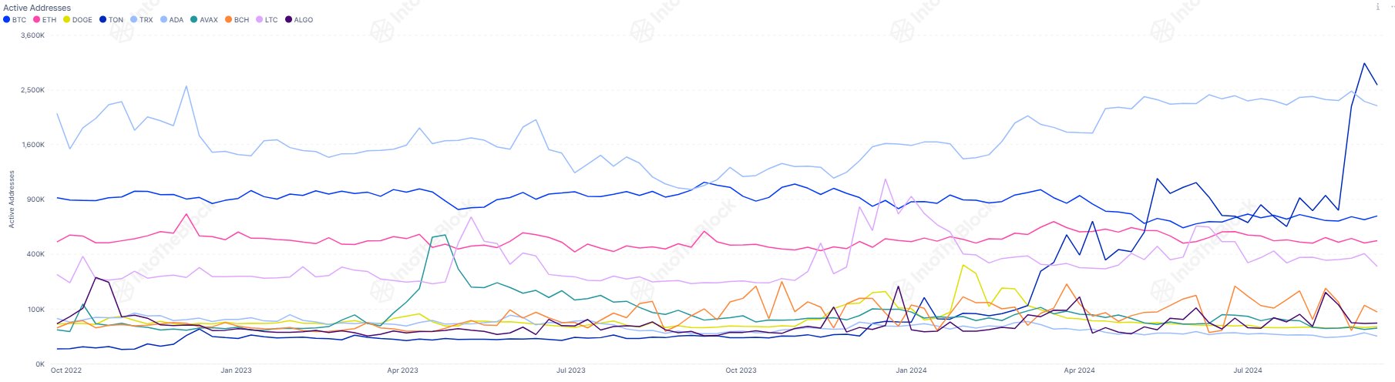The height and width of the screenshot is (382, 1395).
Task: Hide the BTC series in legend
Action: (15, 20)
